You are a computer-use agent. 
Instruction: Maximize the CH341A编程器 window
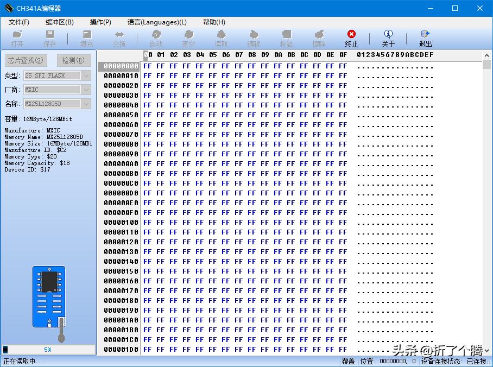[x=455, y=8]
